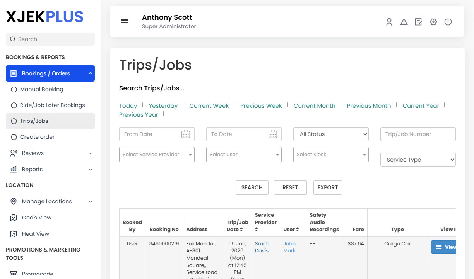Switch to the Previous Month filter
Image resolution: width=474 pixels, height=279 pixels.
[x=369, y=105]
